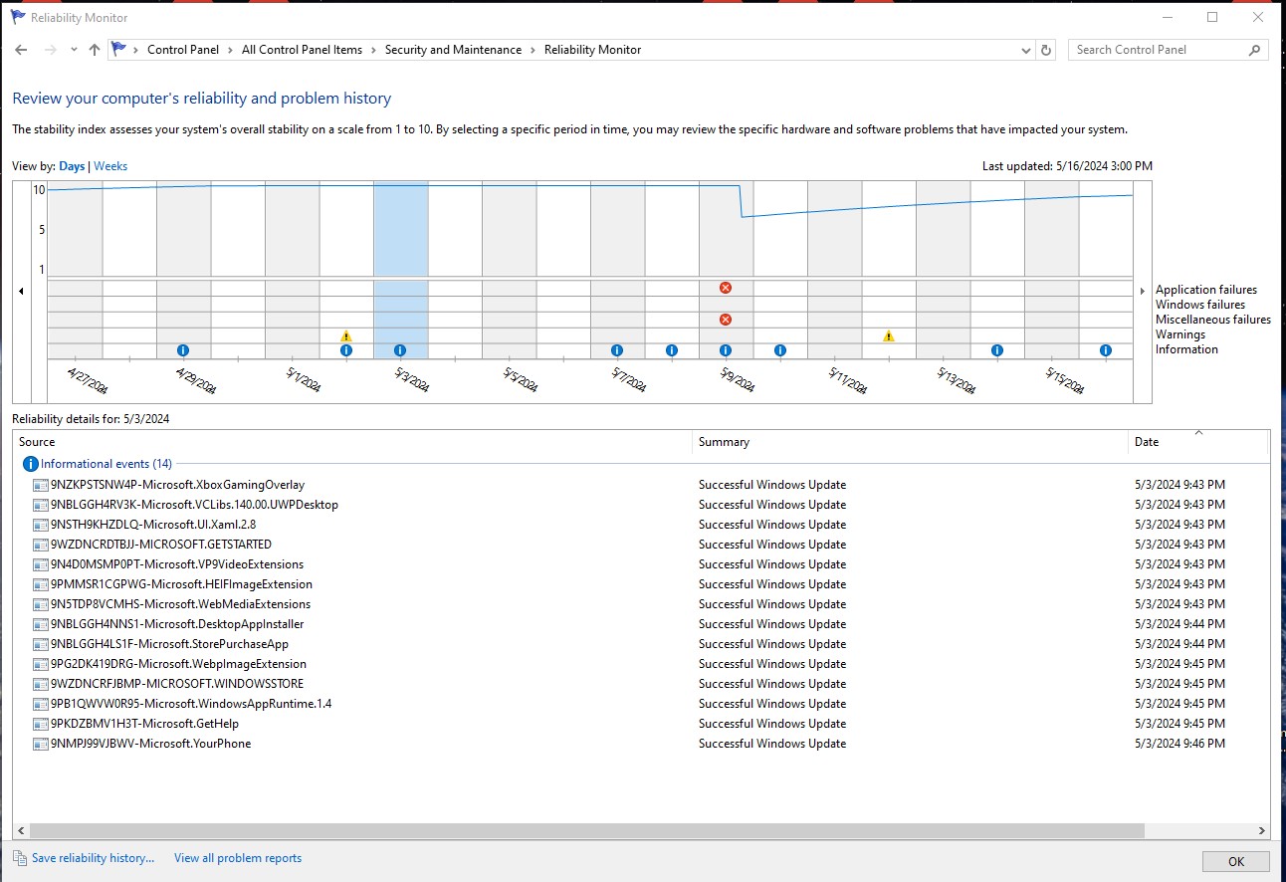This screenshot has width=1286, height=882.
Task: Click the information icon for 5/2/2024
Action: coord(346,350)
